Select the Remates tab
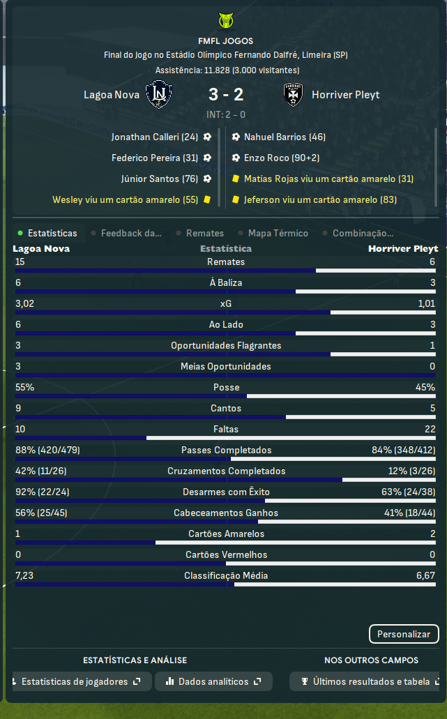Viewport: 447px width, 719px height. (204, 233)
